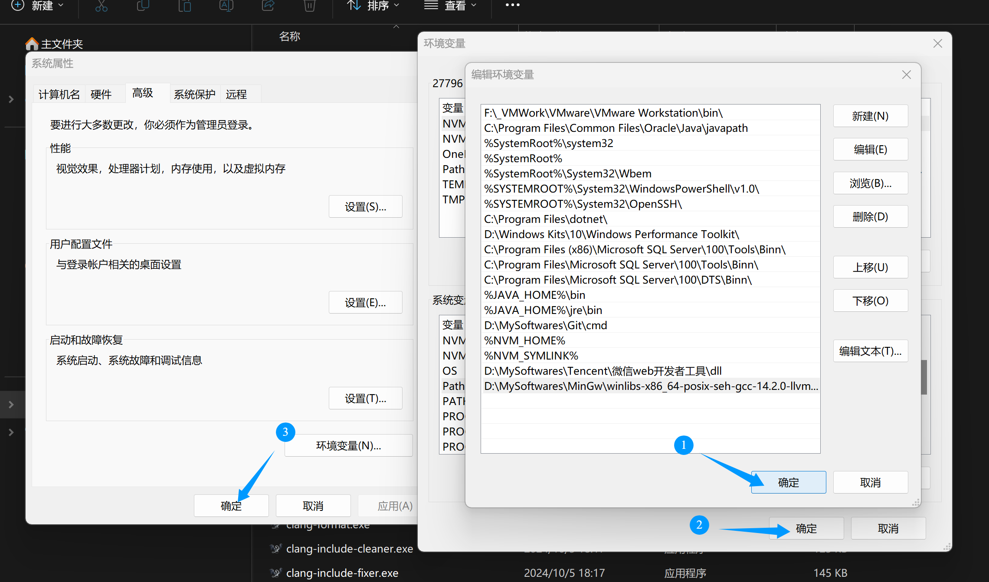
Task: Cancel the 编辑环境变量 dialog
Action: [871, 482]
